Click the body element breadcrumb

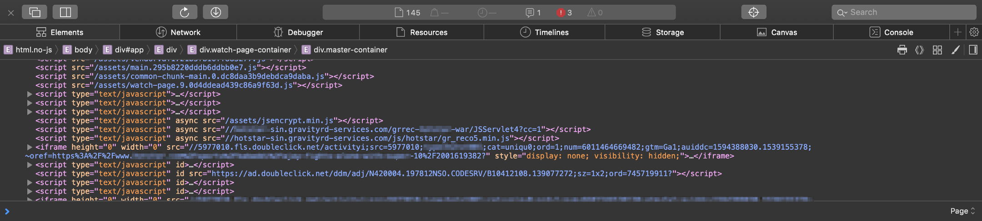[78, 50]
